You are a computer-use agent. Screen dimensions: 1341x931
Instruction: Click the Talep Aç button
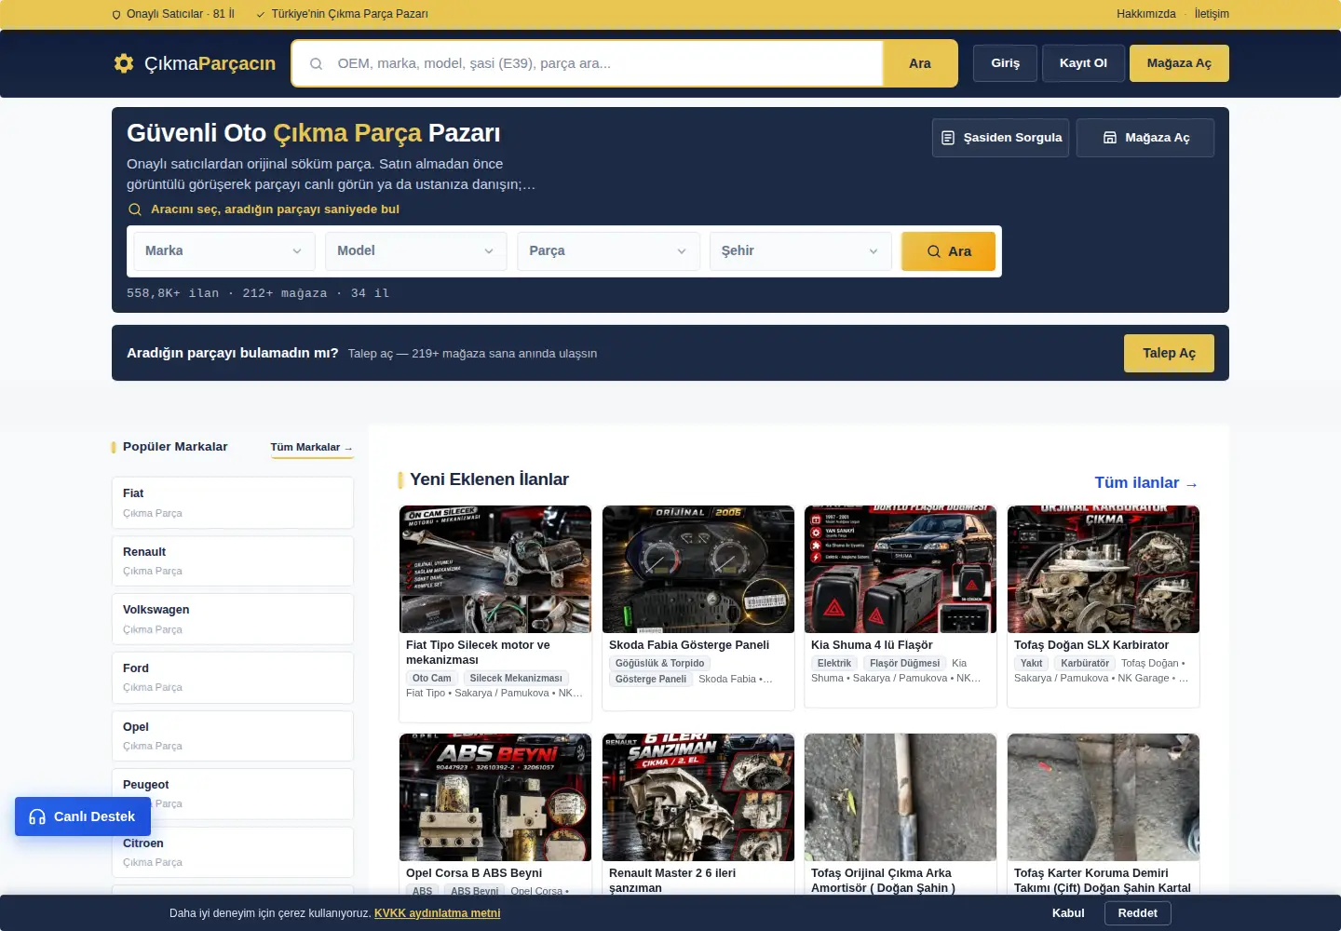tap(1169, 353)
